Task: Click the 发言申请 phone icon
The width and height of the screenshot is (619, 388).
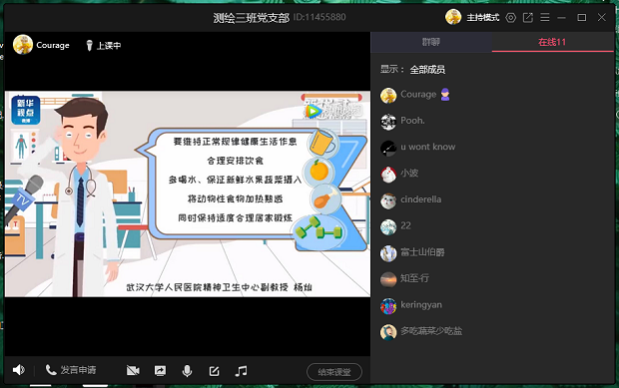Action: [x=51, y=370]
